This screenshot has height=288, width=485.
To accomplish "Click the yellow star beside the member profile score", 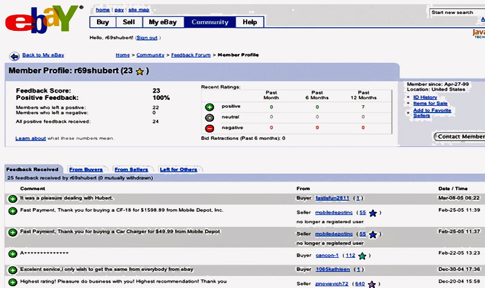I will 139,71.
